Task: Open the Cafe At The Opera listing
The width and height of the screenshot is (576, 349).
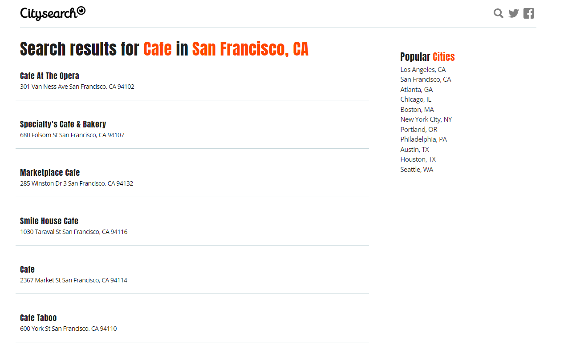Action: [x=49, y=76]
